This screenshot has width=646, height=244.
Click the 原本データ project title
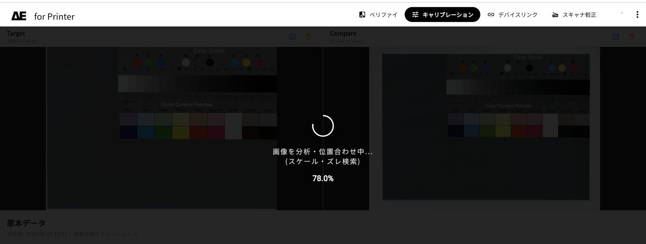click(x=26, y=223)
